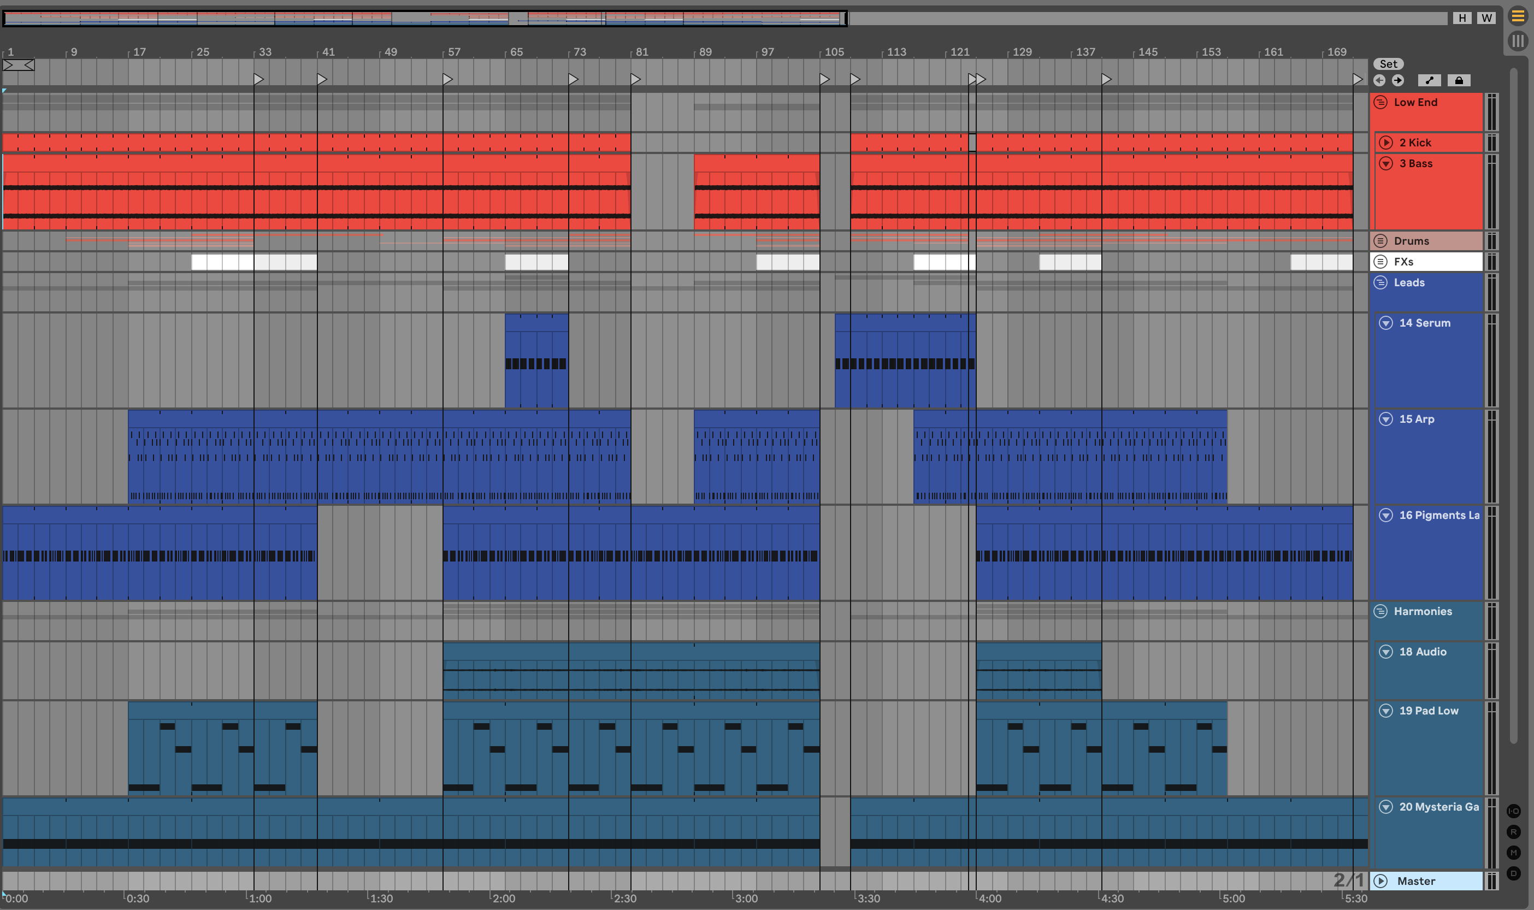Collapse the 3 Bass track
This screenshot has height=910, width=1534.
(1385, 164)
